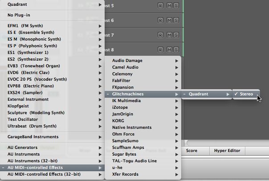The image size is (269, 181).
Task: Enable Record on track Inst 5
Action: tap(160, 6)
